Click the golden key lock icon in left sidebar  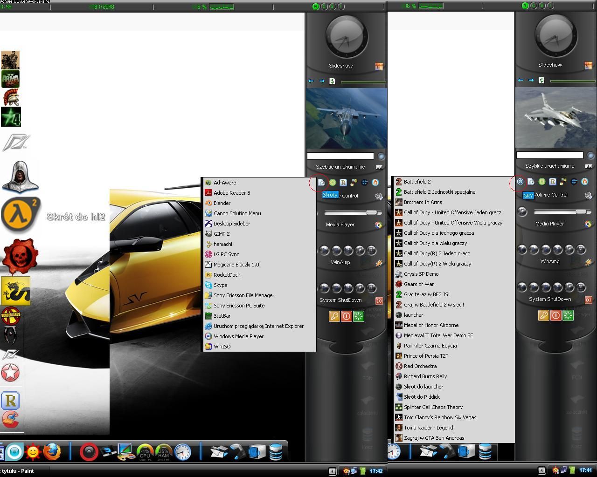click(x=334, y=316)
